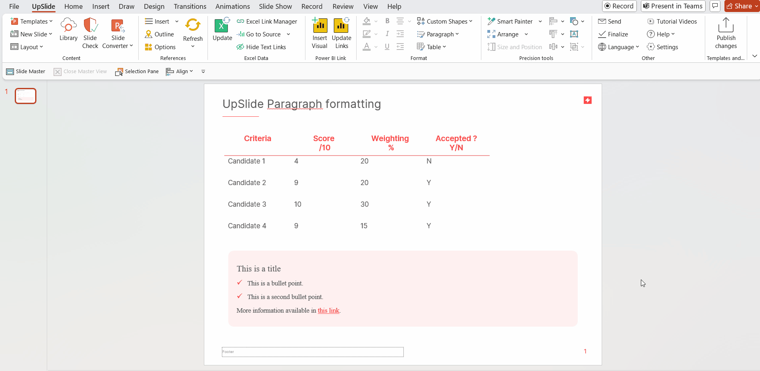Open the Review menu
The width and height of the screenshot is (760, 371).
click(343, 6)
